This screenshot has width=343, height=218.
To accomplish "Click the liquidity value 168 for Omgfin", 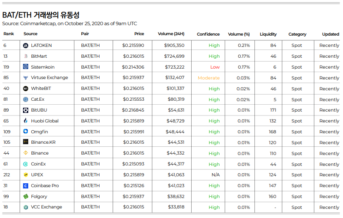I will (272, 132).
